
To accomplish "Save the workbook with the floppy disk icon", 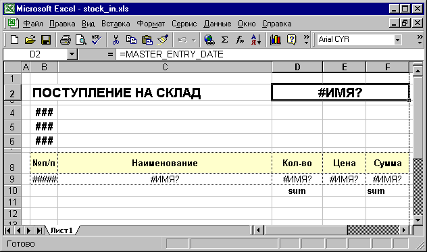I will point(46,40).
